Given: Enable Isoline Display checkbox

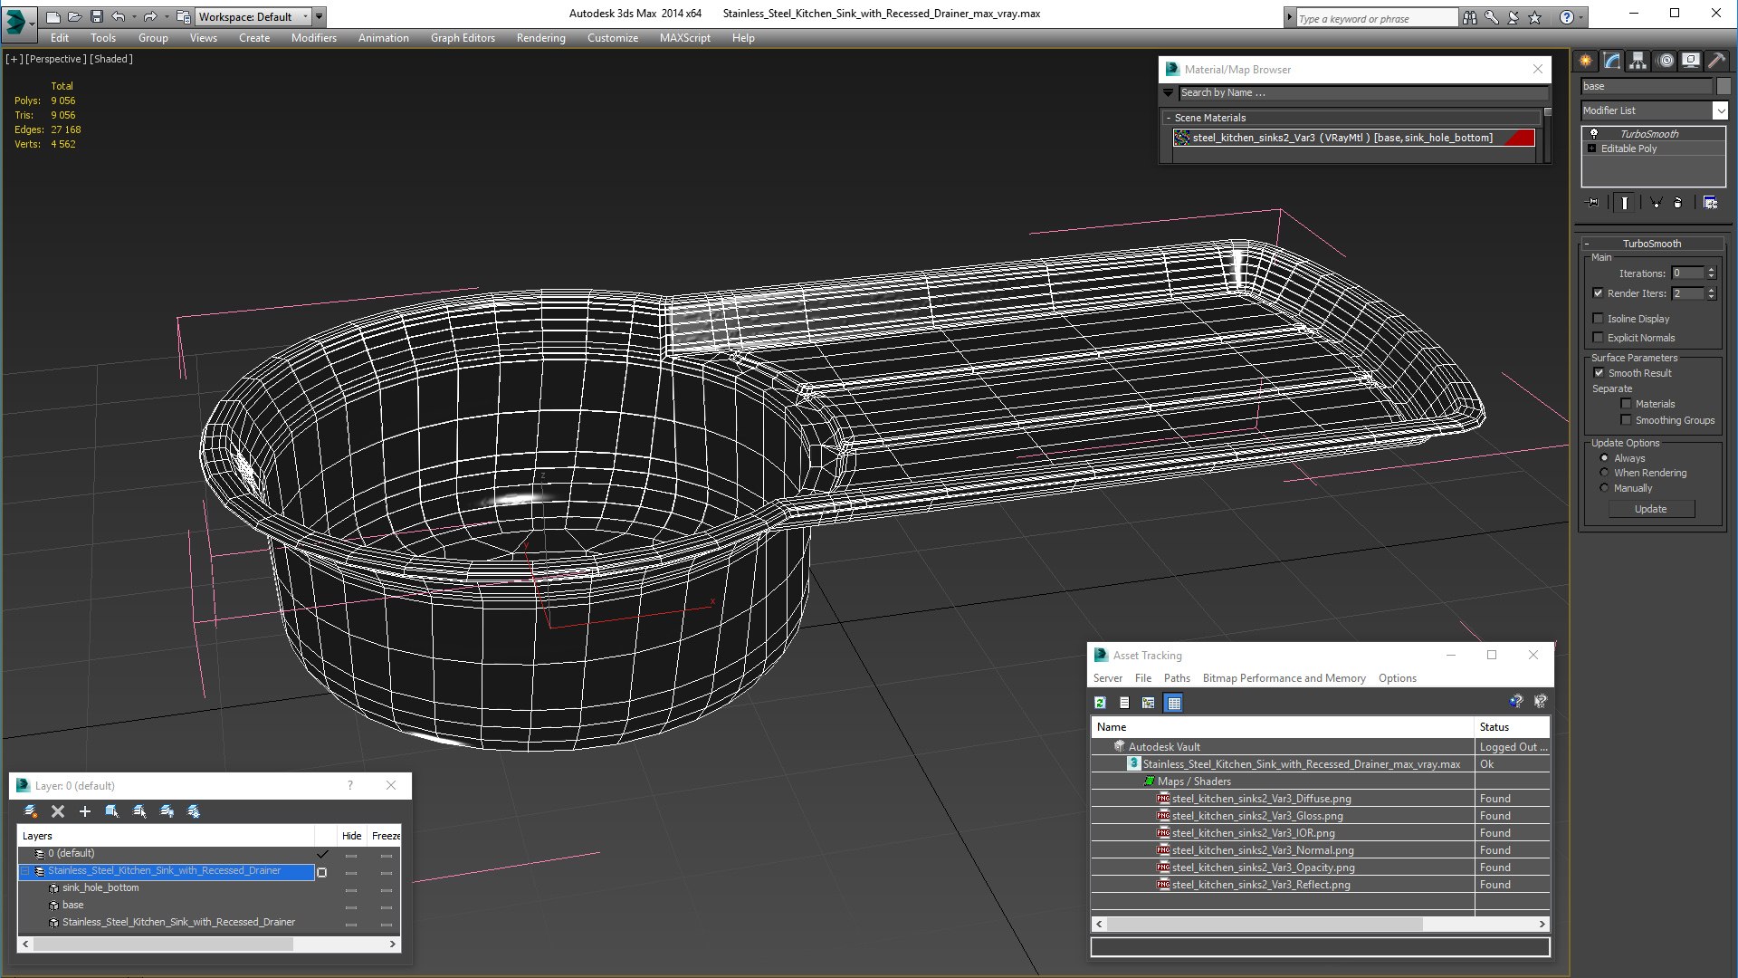Looking at the screenshot, I should pos(1598,319).
